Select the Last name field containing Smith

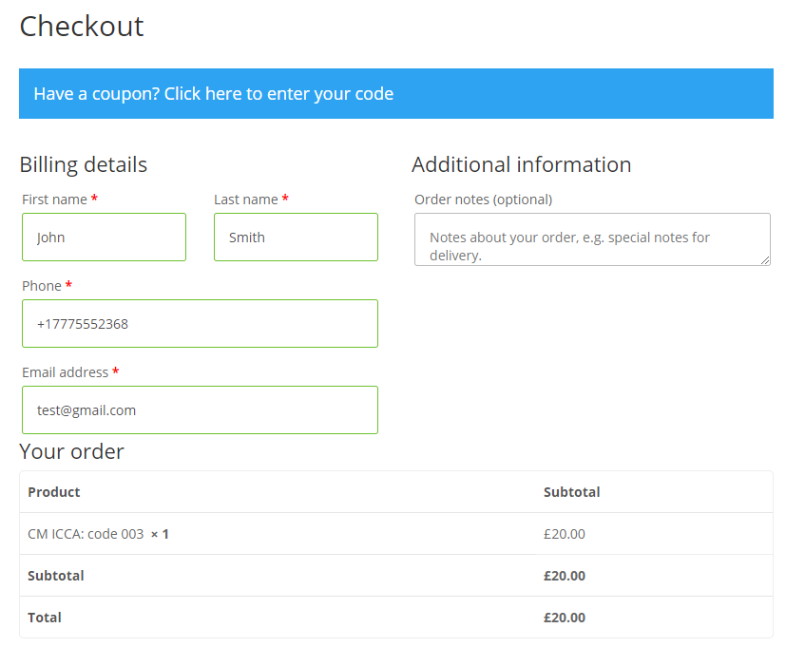[x=296, y=238]
